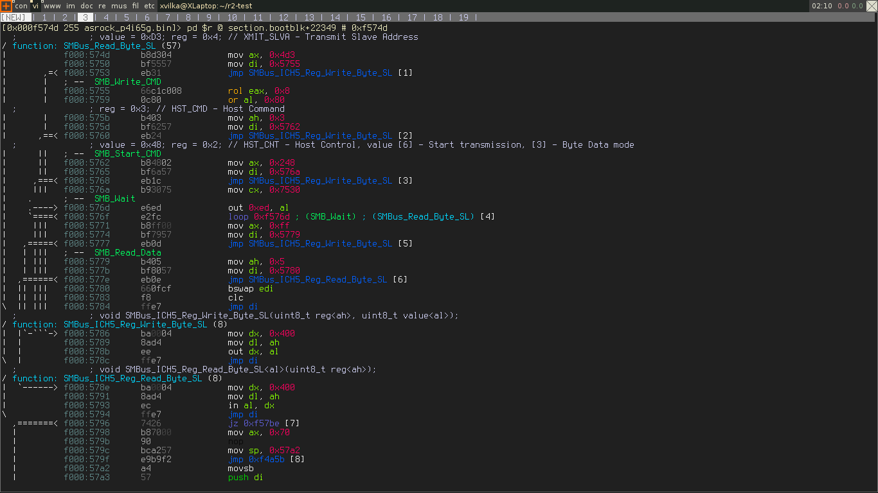Open the www workspace tag
878x493 pixels.
[x=52, y=6]
